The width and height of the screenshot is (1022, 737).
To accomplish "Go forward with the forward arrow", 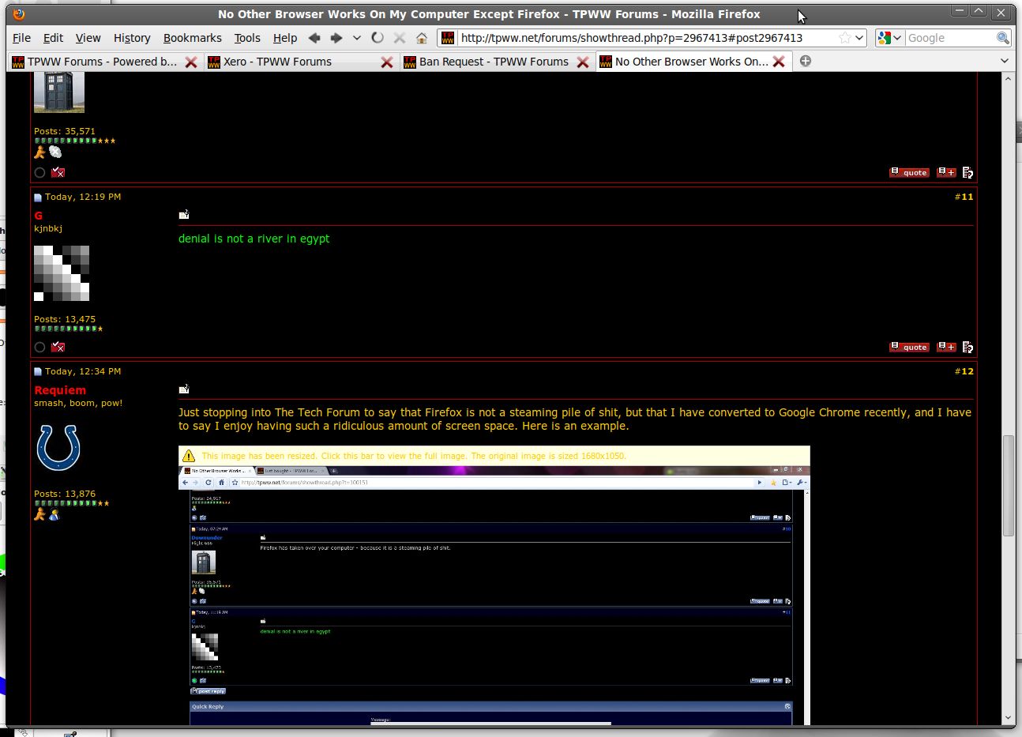I will (336, 38).
